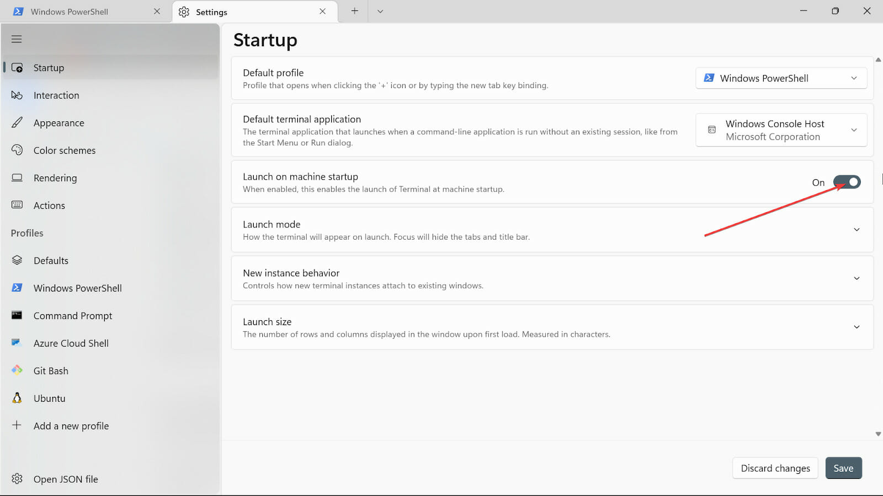Click the Appearance brush icon

tap(17, 122)
